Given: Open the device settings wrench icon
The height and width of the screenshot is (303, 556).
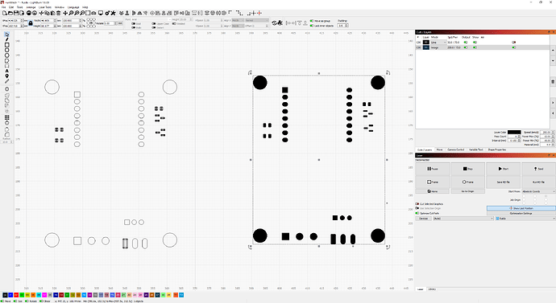Looking at the screenshot, I should pyautogui.click(x=113, y=13).
